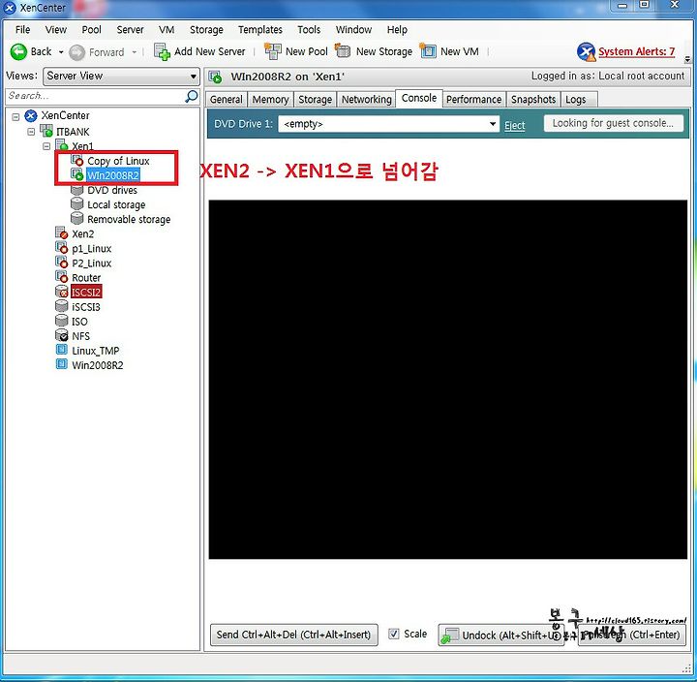Image resolution: width=697 pixels, height=682 pixels.
Task: Click the p1_Linux VM icon
Action: (x=61, y=247)
